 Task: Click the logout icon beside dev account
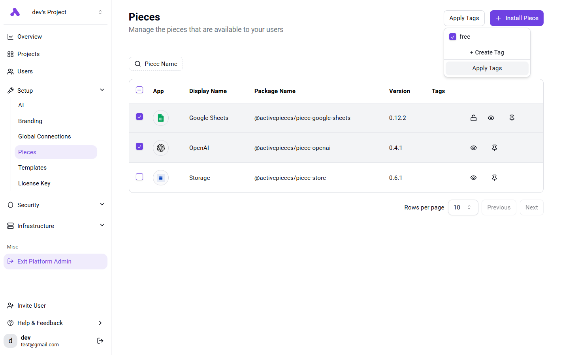click(100, 341)
